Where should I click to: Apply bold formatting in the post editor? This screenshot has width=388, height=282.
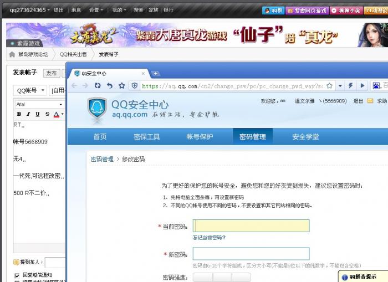coord(19,114)
